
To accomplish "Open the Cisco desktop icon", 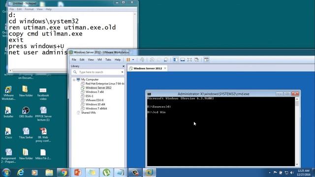I will point(8,133).
